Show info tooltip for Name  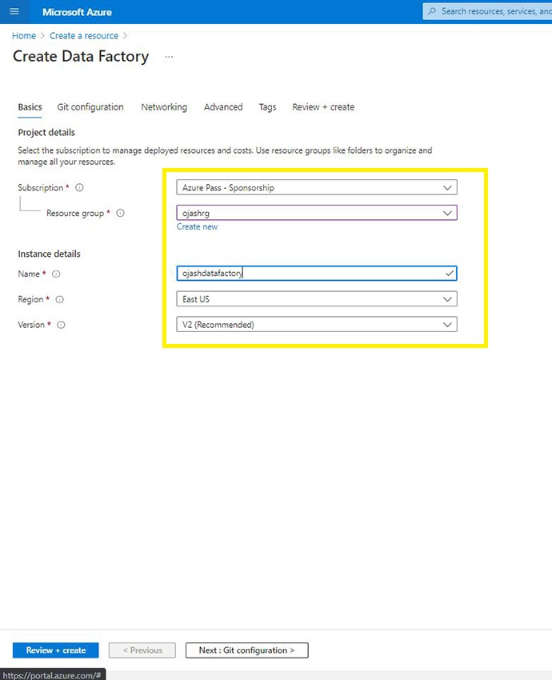(56, 274)
